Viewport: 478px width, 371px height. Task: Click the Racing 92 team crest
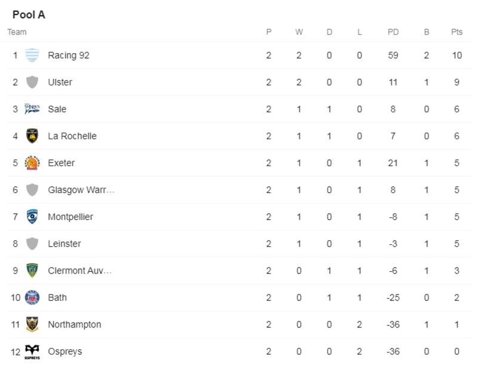[x=32, y=56]
